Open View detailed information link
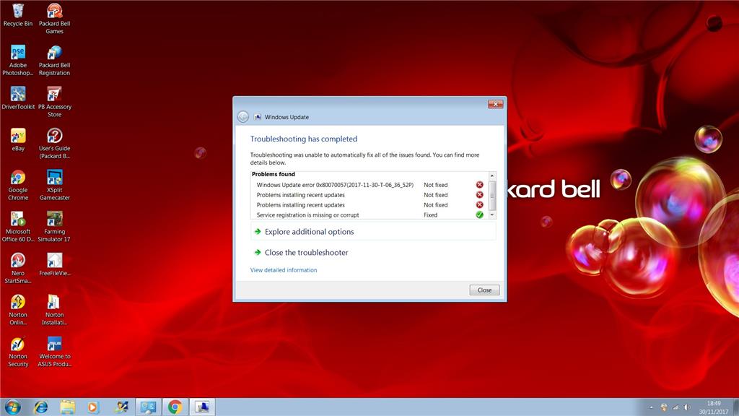This screenshot has width=739, height=416. [x=283, y=270]
